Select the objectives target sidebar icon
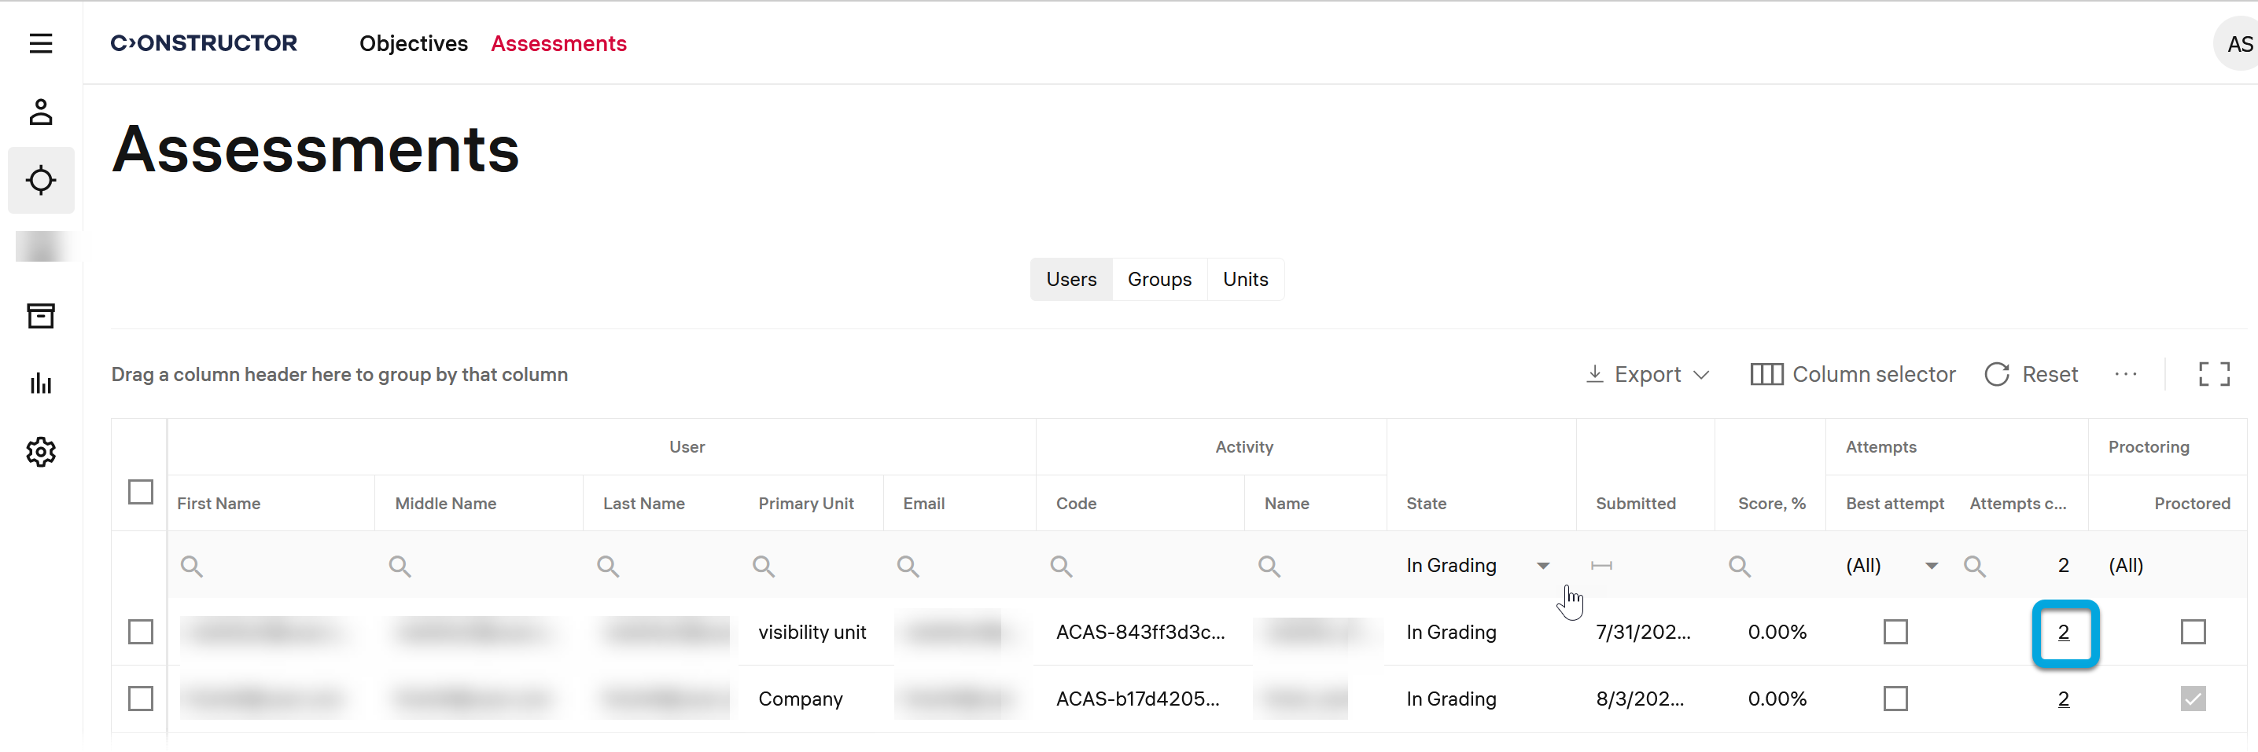 pyautogui.click(x=40, y=181)
